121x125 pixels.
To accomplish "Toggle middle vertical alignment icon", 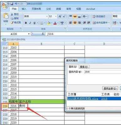I will tap(75, 16).
